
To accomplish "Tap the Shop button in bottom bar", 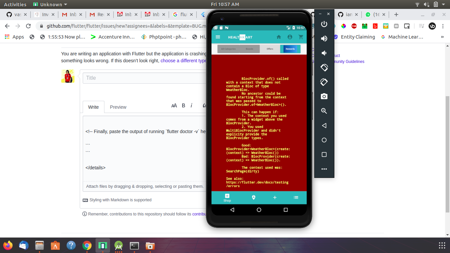I will coord(227,197).
